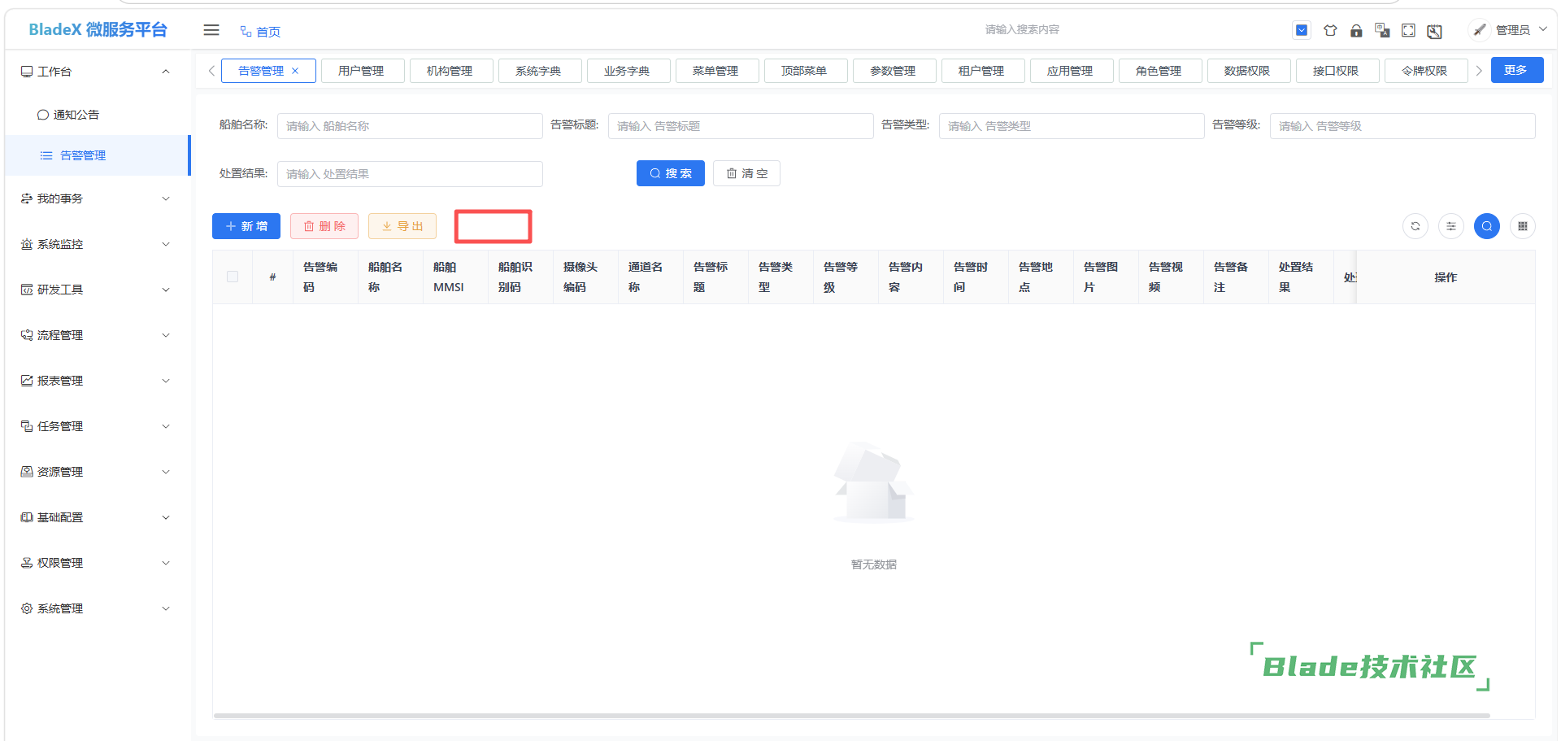Expand the 基础配置 sidebar menu

[x=98, y=517]
